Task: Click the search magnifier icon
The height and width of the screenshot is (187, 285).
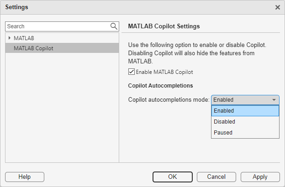Action: [x=114, y=26]
